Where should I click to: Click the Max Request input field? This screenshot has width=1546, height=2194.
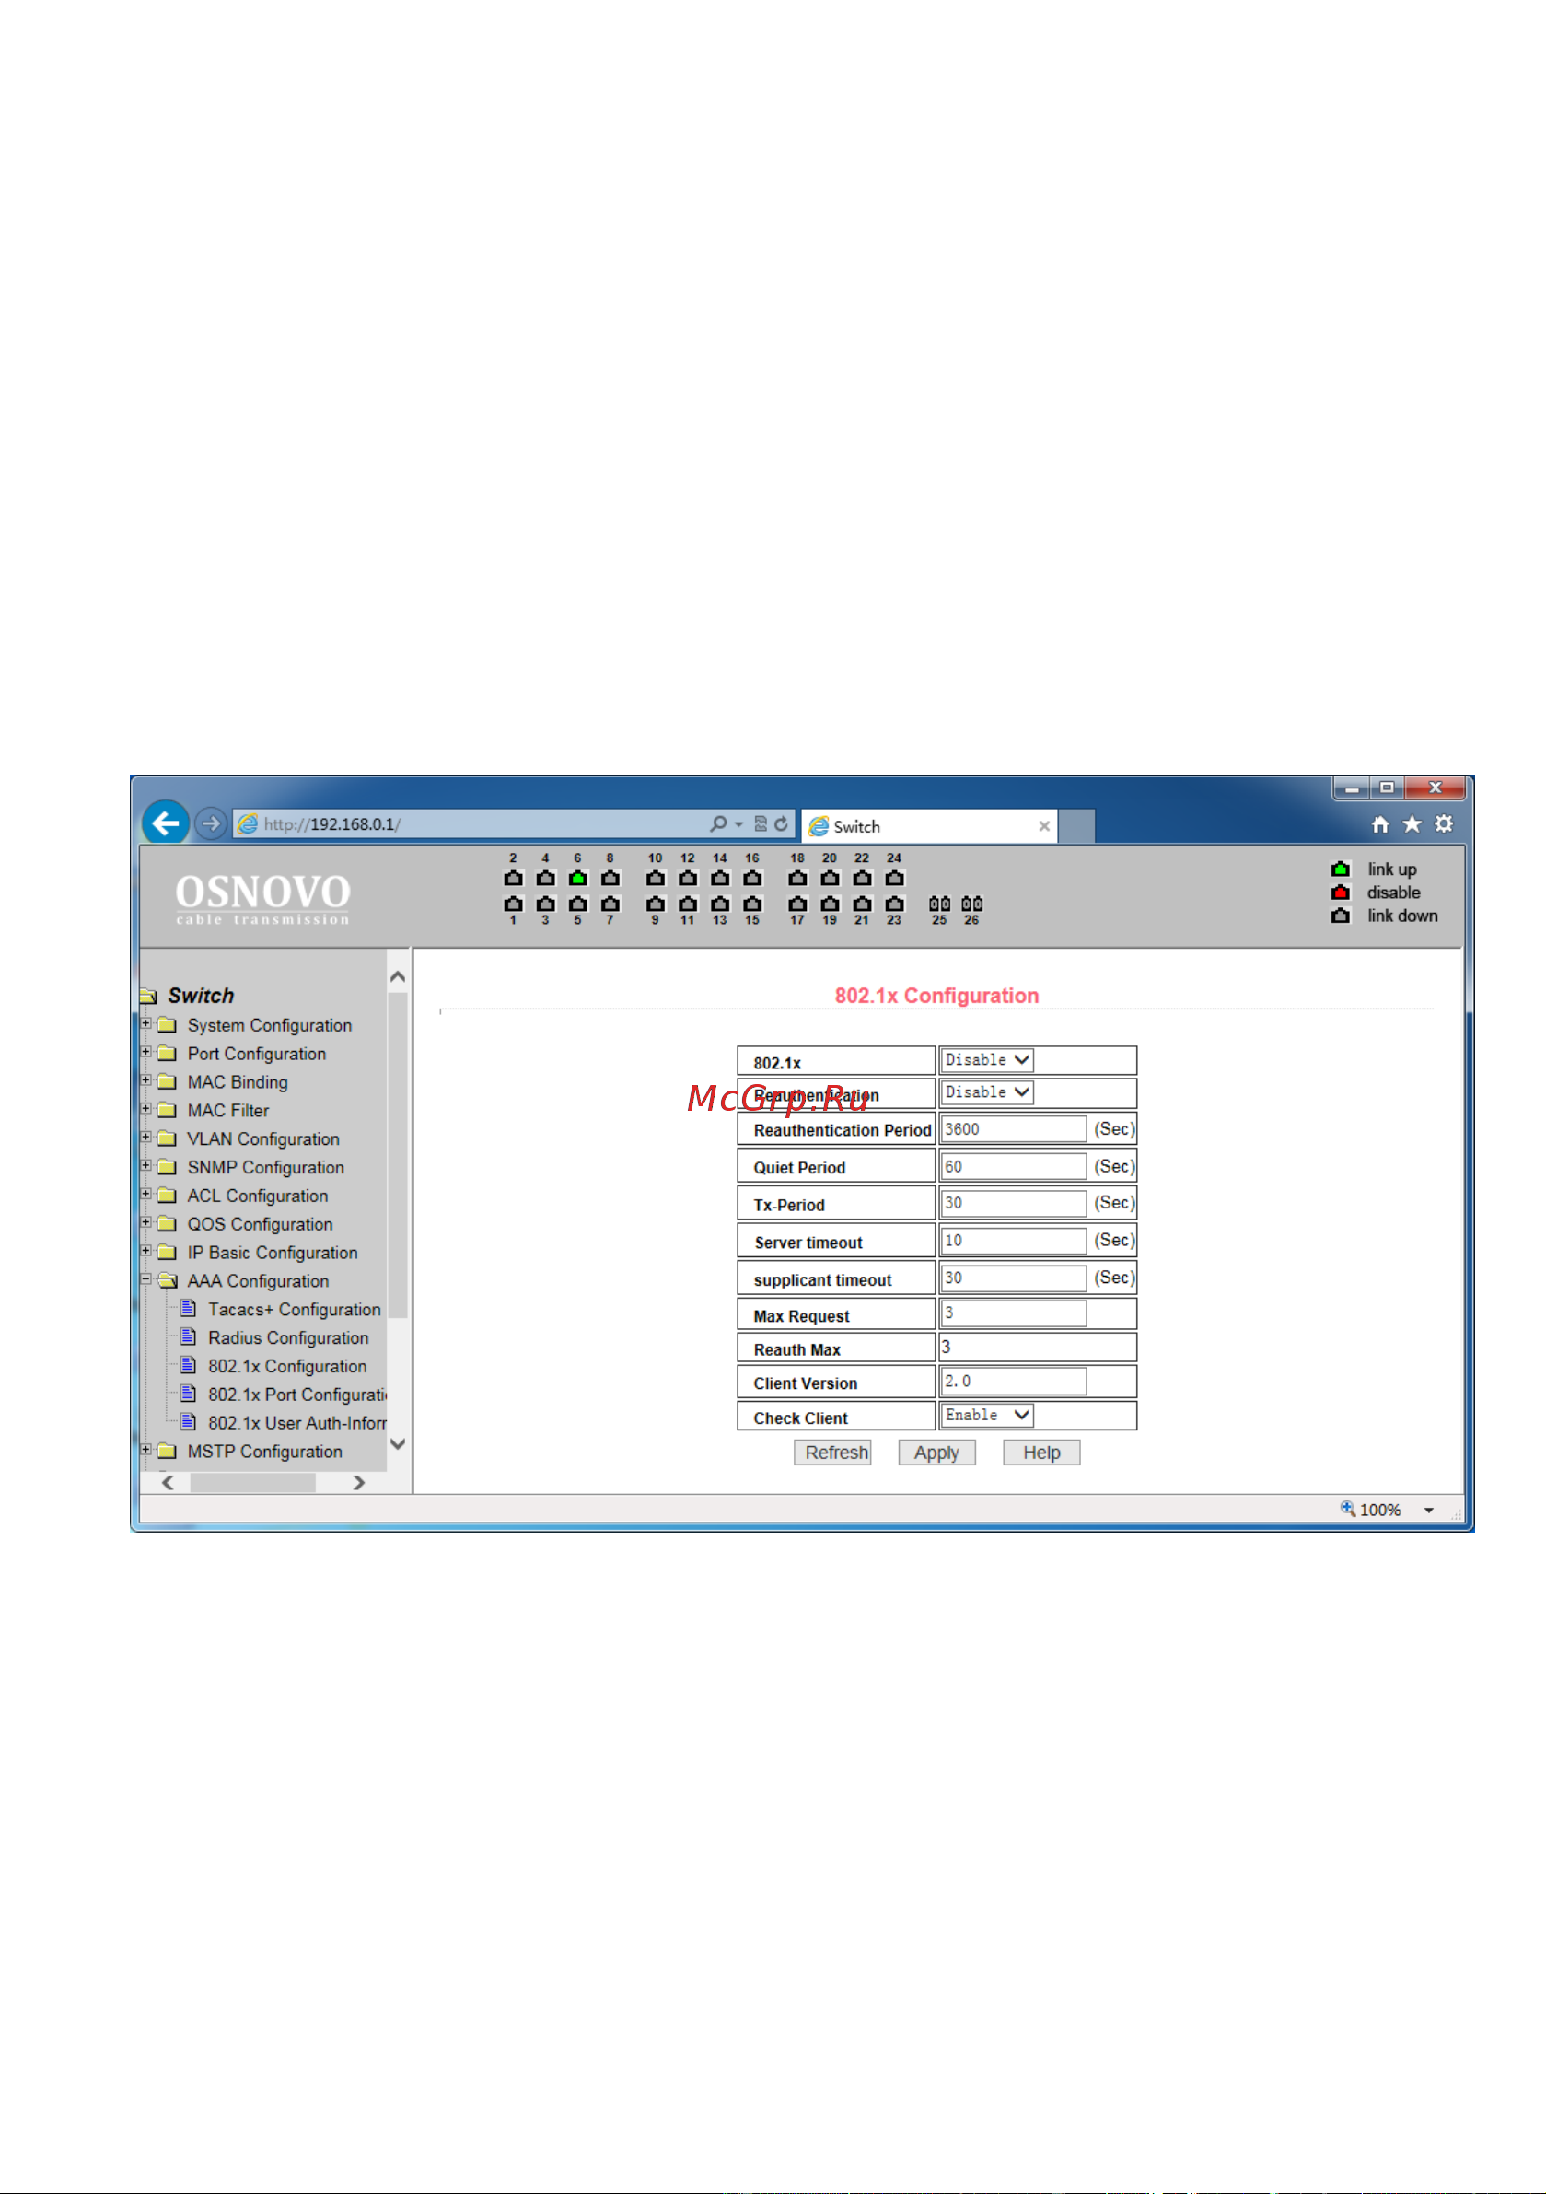[1014, 1314]
